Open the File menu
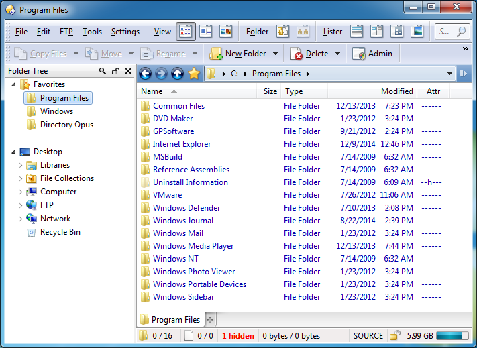 click(x=21, y=32)
